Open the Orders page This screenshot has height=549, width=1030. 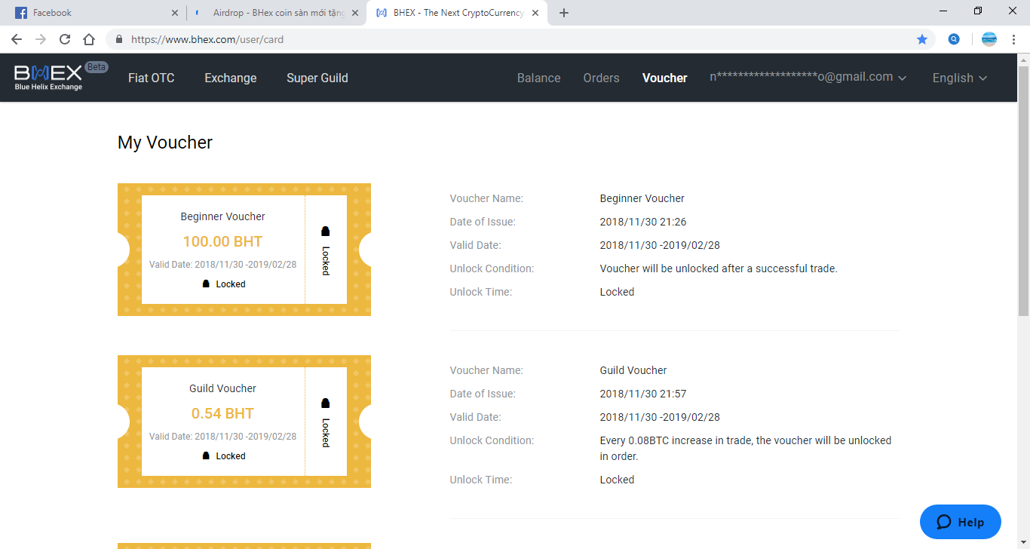(x=602, y=78)
